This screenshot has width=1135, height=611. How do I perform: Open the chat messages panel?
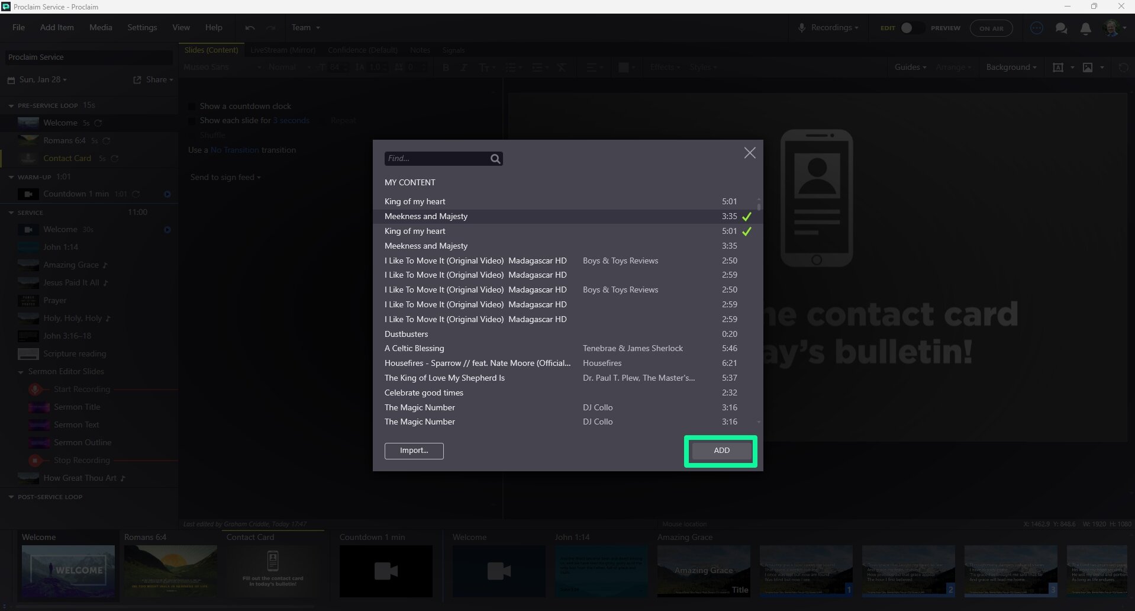pyautogui.click(x=1062, y=28)
